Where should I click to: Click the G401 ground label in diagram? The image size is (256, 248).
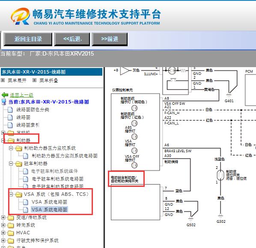(229, 101)
